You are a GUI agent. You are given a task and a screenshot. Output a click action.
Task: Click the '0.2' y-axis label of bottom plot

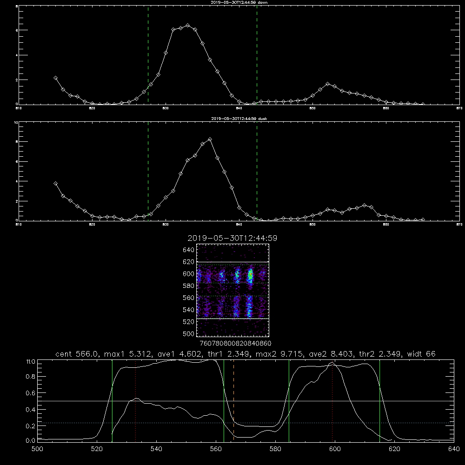[31, 426]
